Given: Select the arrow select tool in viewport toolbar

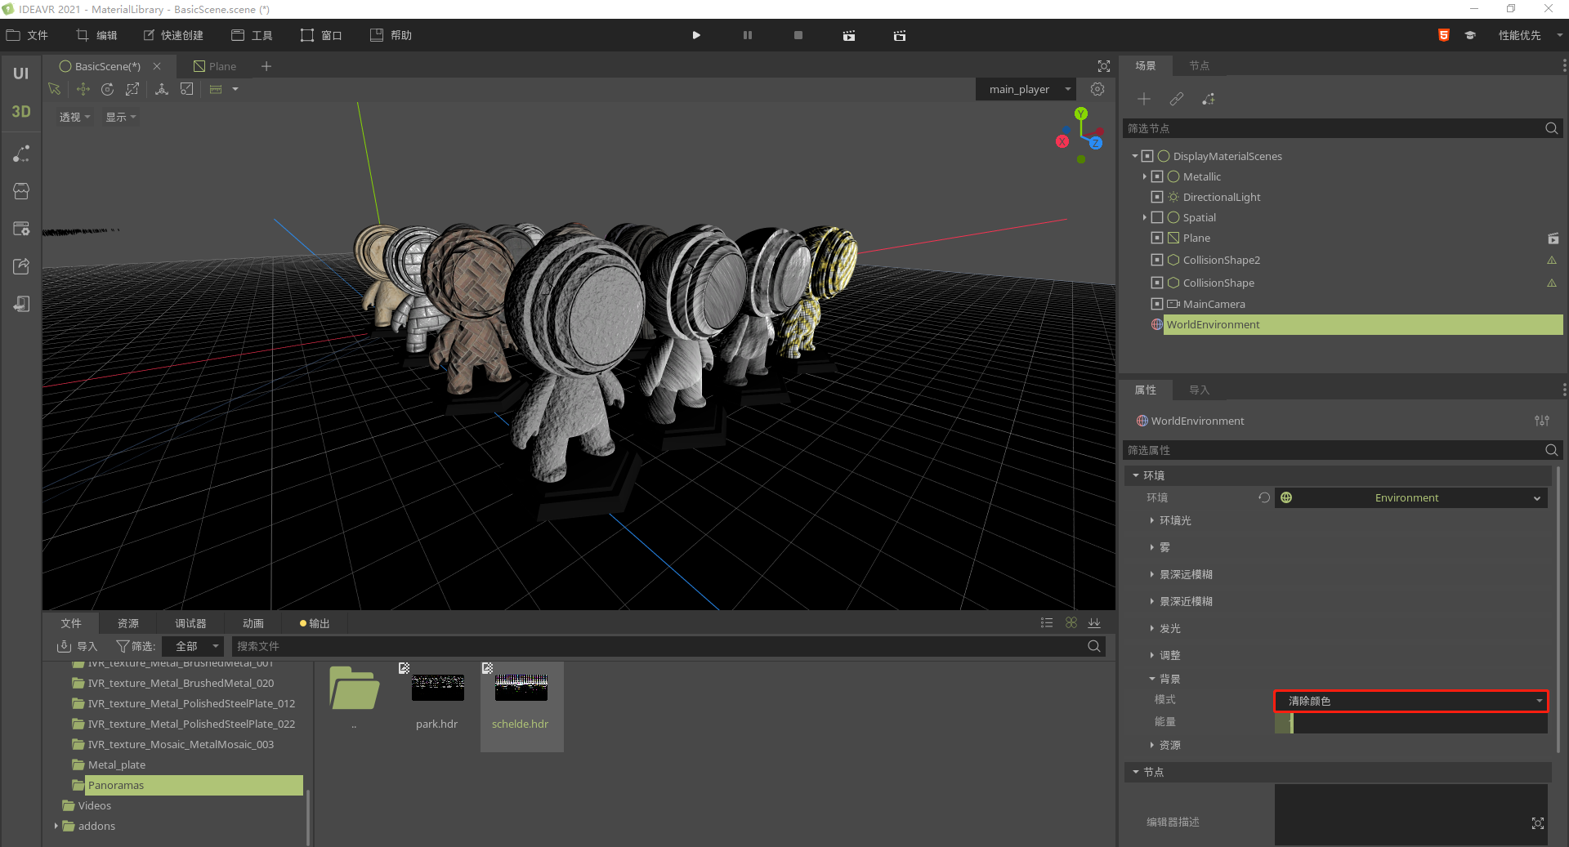Looking at the screenshot, I should click(x=55, y=89).
